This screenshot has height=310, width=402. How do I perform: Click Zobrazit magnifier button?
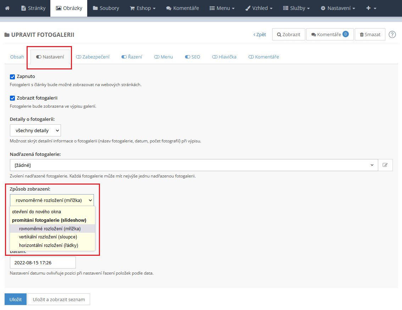(x=289, y=34)
